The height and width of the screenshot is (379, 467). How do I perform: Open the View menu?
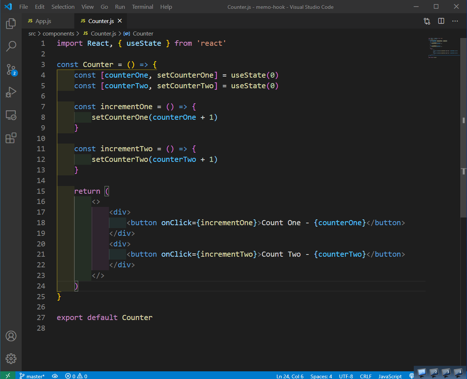pyautogui.click(x=87, y=7)
